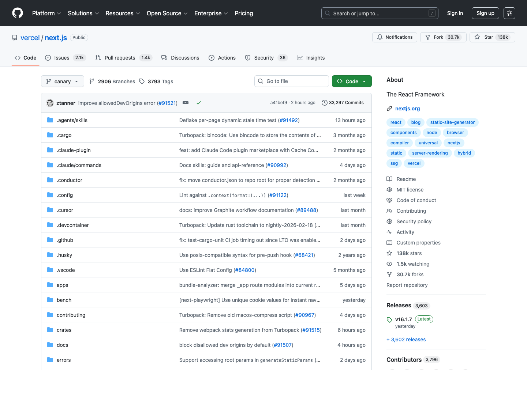Open the Insights tab
This screenshot has height=402, width=527.
[311, 57]
